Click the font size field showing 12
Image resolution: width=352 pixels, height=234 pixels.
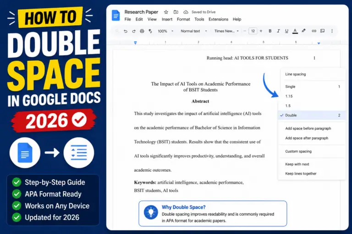253,31
